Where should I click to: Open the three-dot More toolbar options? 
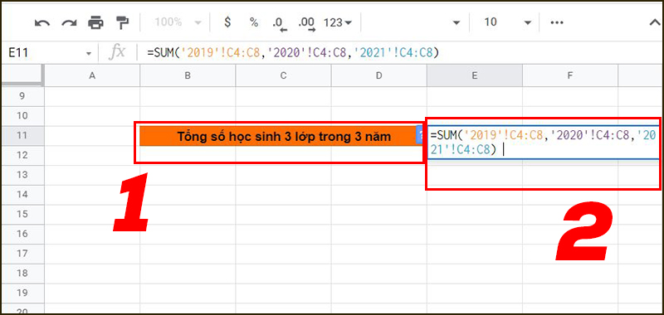(x=556, y=23)
